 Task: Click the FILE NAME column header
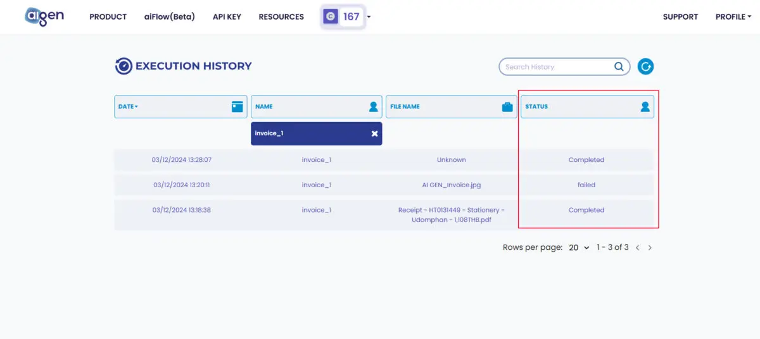pyautogui.click(x=452, y=106)
